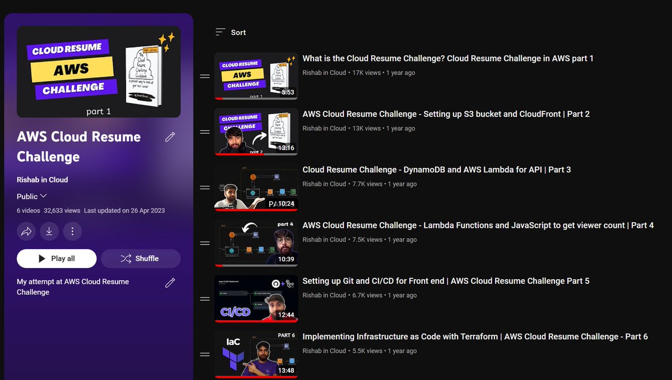Select '6.7K views • 1 year ago' text

385,295
